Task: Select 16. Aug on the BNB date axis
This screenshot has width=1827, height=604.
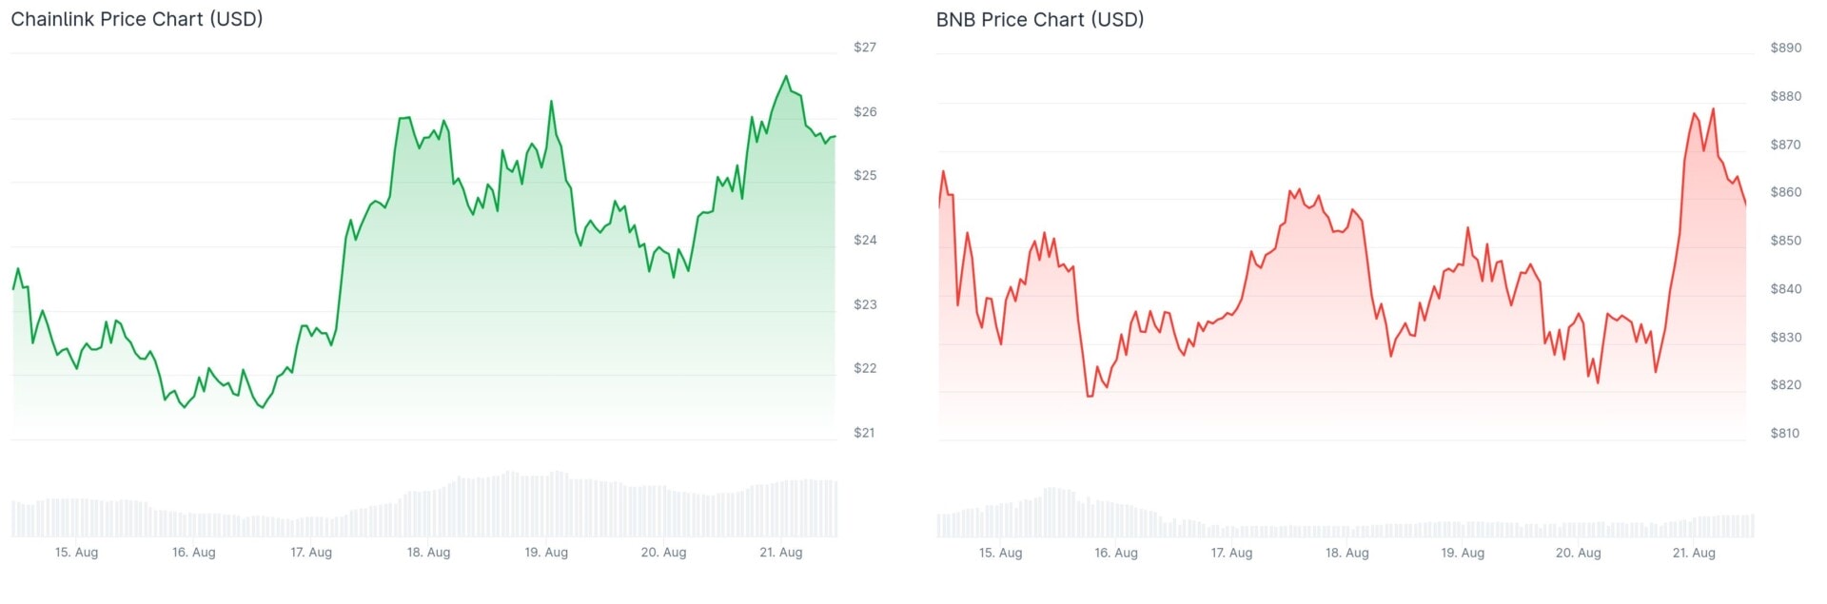Action: coord(1116,554)
